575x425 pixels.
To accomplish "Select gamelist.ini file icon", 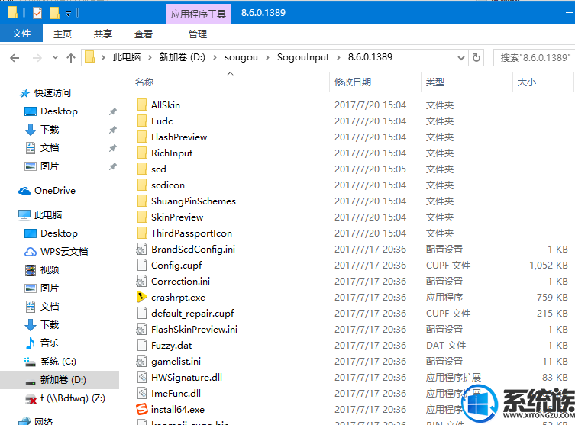I will point(141,362).
